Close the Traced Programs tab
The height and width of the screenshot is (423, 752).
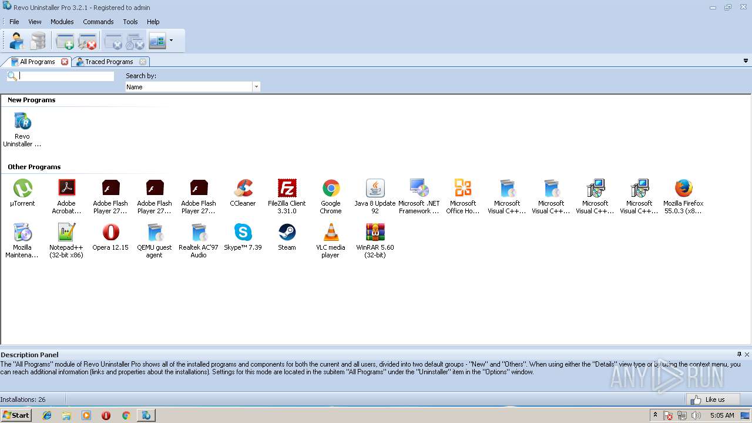143,62
